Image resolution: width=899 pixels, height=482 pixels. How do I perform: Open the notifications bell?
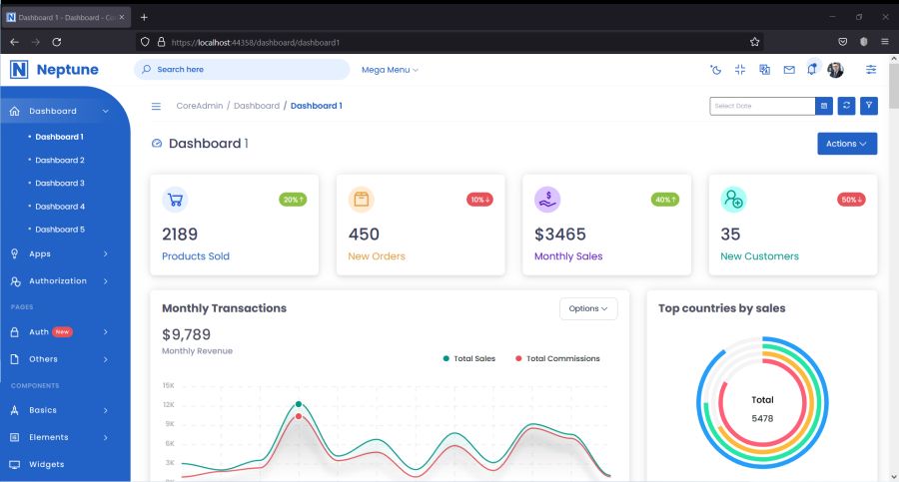point(812,70)
